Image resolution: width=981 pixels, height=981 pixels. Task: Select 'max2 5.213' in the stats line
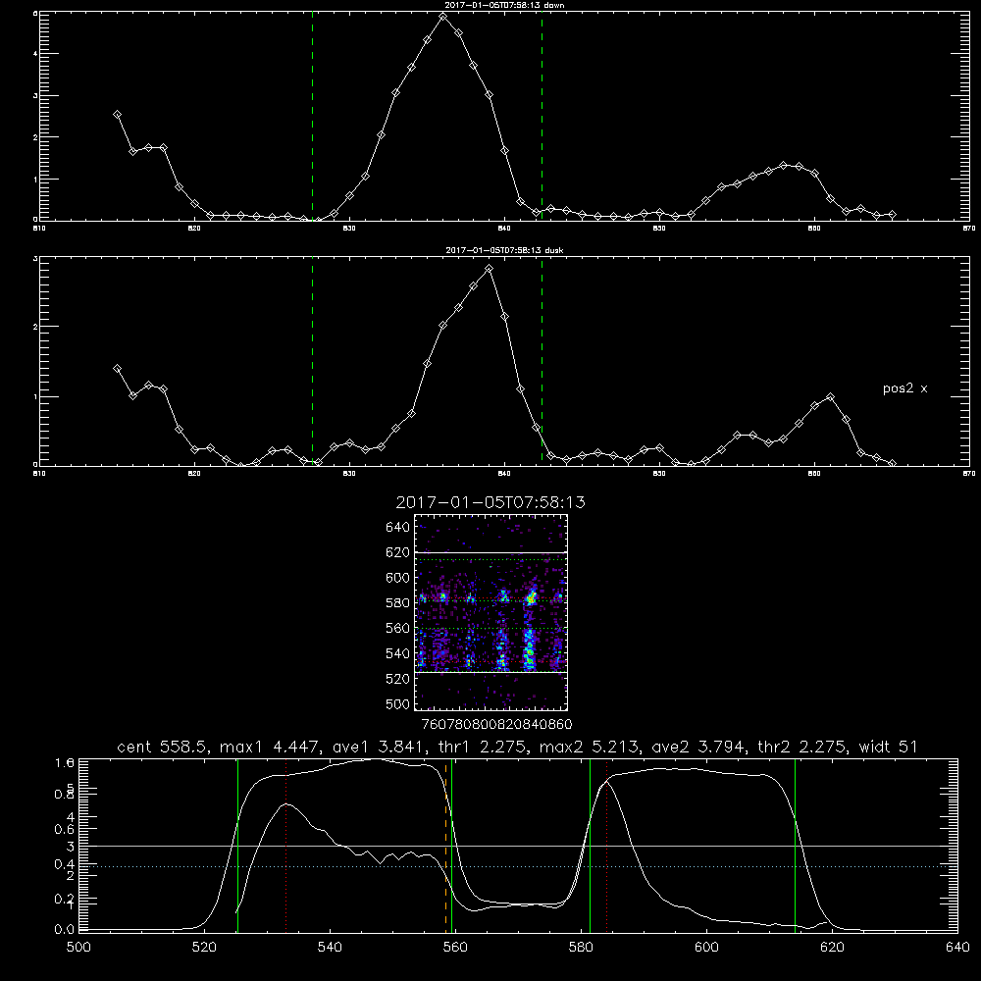click(x=588, y=747)
